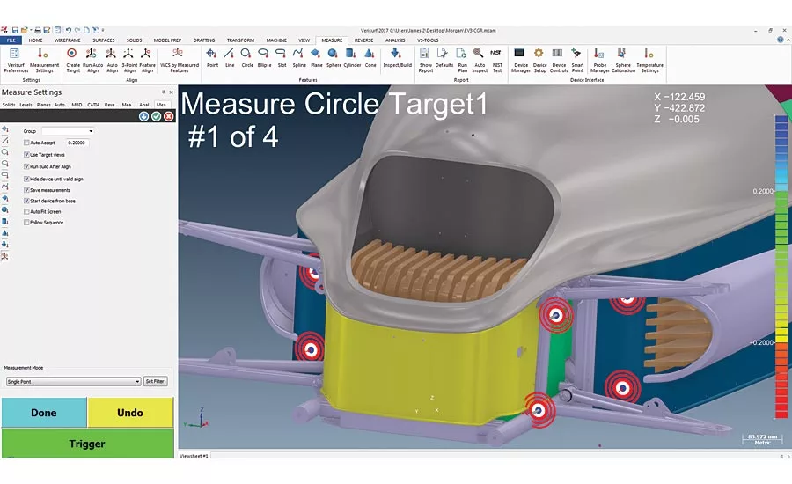Screen dimensions: 792x484
Task: Select the Cone measure feature
Action: tap(370, 58)
